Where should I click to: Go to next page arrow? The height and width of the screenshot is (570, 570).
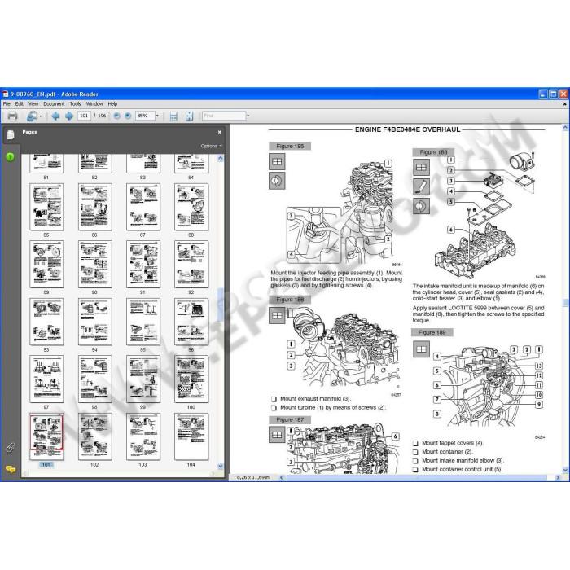tap(69, 116)
